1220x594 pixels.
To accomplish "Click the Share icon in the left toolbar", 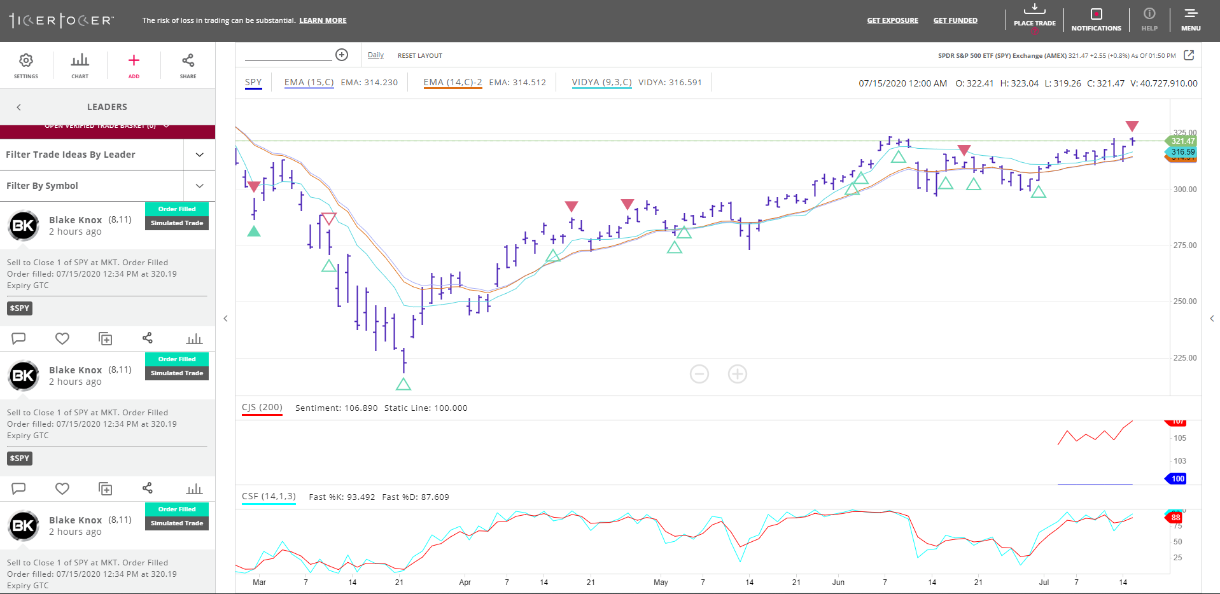I will pyautogui.click(x=187, y=65).
